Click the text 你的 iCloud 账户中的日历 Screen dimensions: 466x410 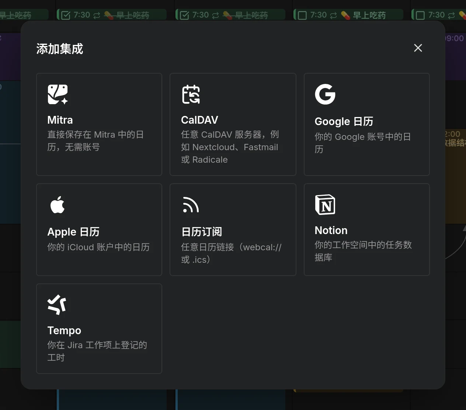click(x=98, y=247)
